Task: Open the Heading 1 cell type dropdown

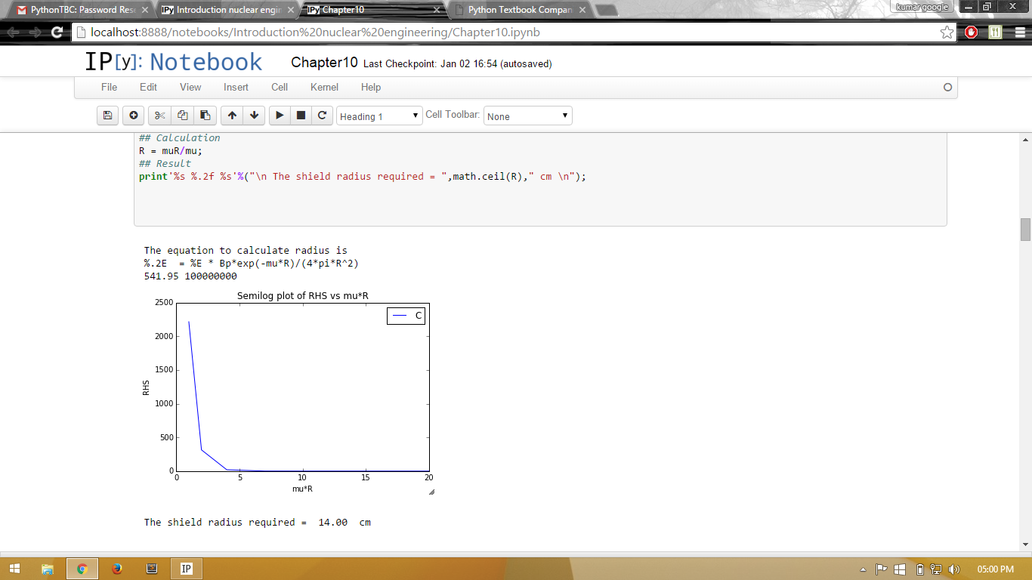Action: (379, 116)
